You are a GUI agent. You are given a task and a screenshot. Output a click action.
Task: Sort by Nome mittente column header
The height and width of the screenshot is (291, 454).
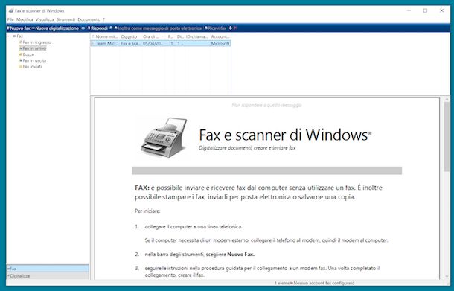click(x=106, y=36)
